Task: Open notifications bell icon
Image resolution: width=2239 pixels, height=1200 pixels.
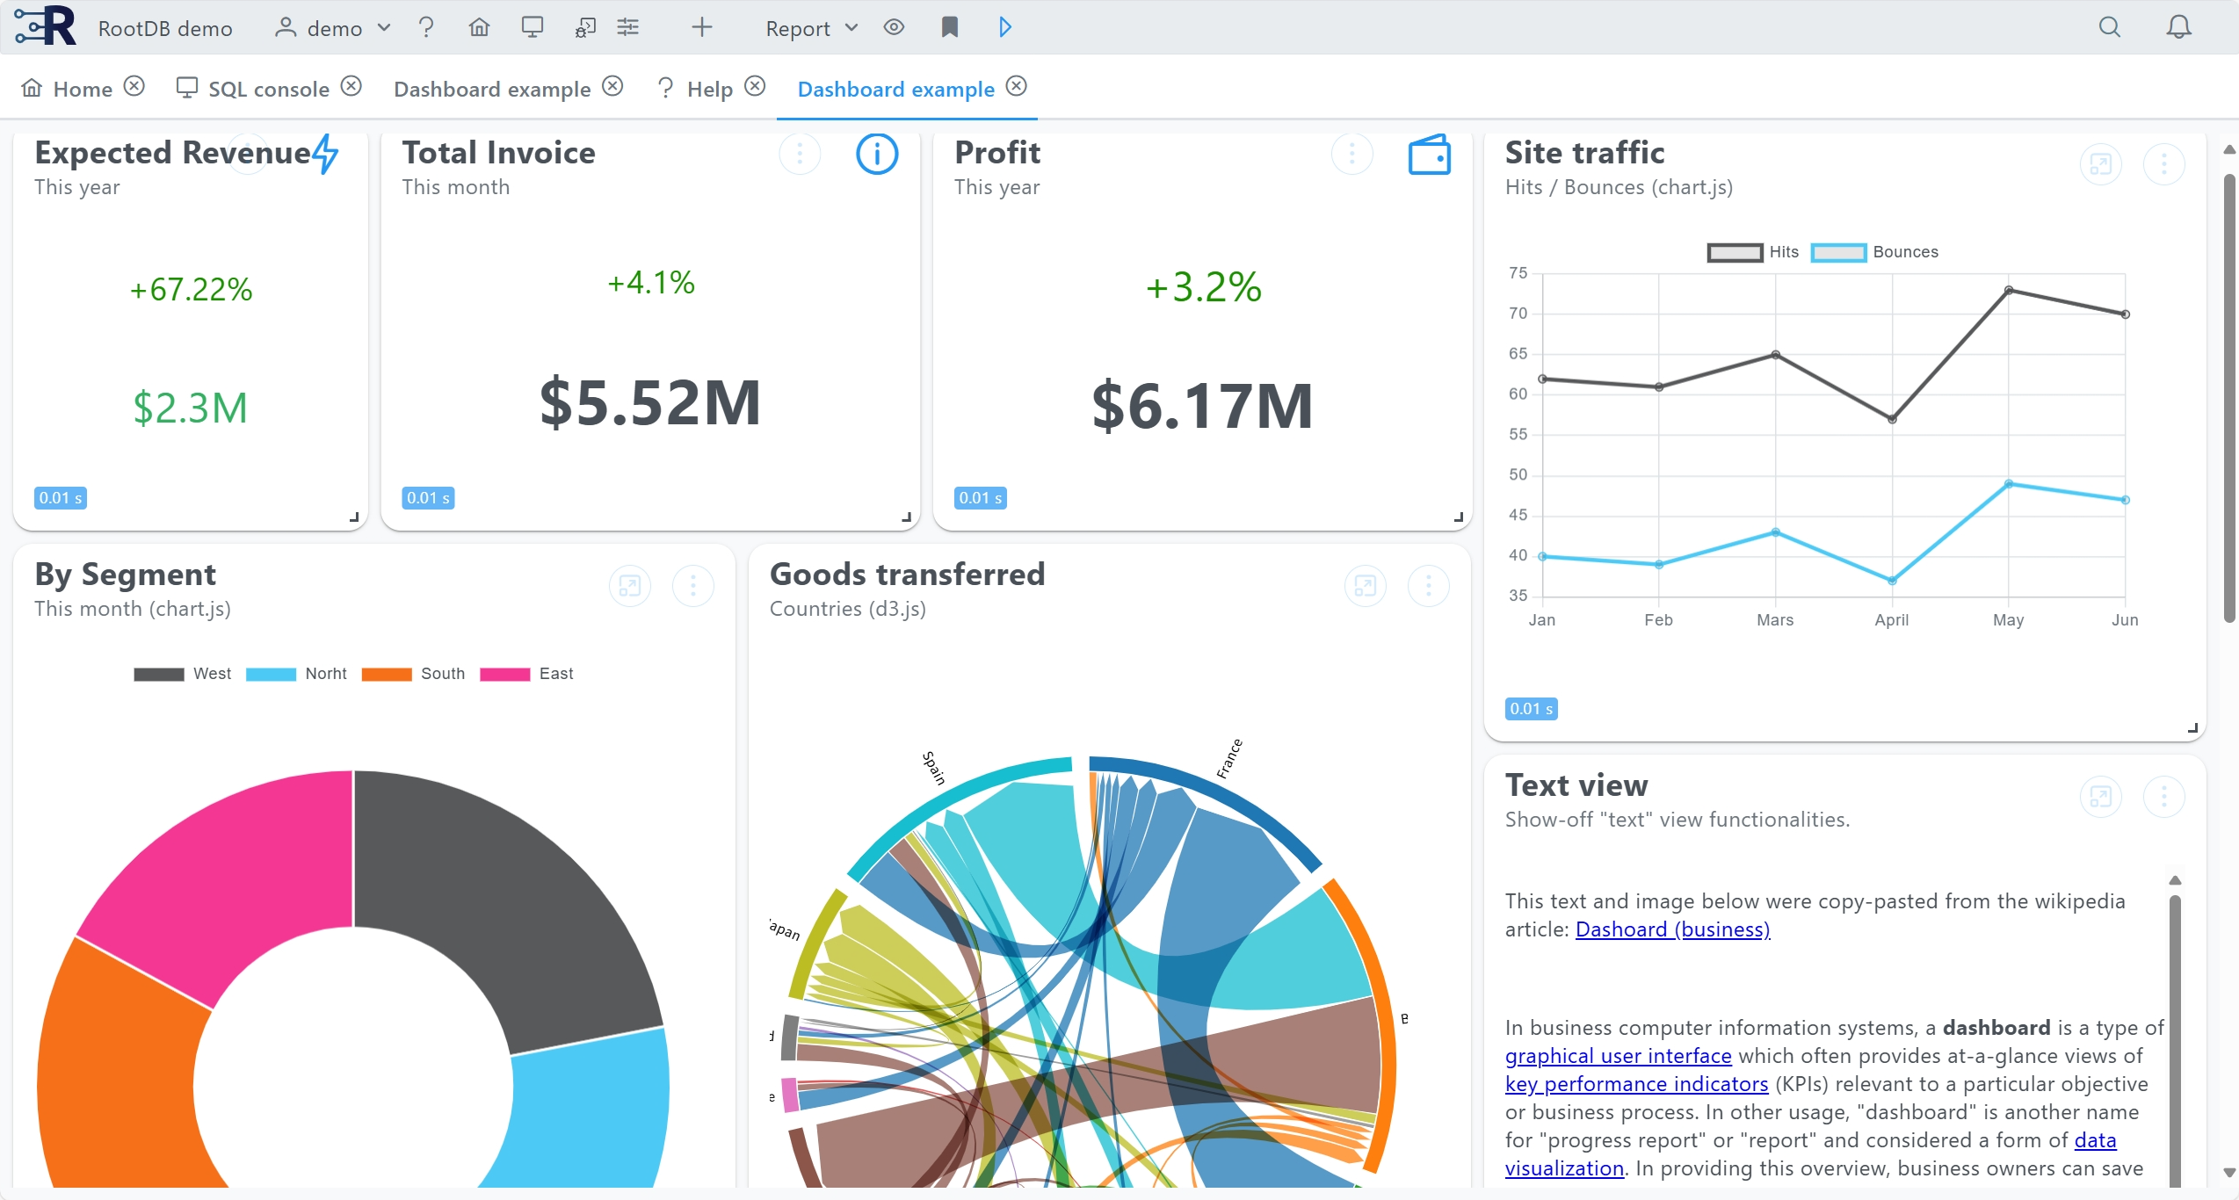Action: coord(2178,27)
